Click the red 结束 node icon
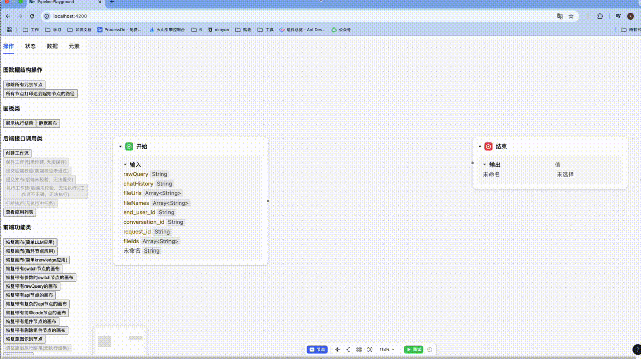Screen dimensions: 641x359 tap(488, 146)
